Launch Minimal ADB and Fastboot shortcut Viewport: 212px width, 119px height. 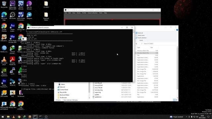(4, 105)
